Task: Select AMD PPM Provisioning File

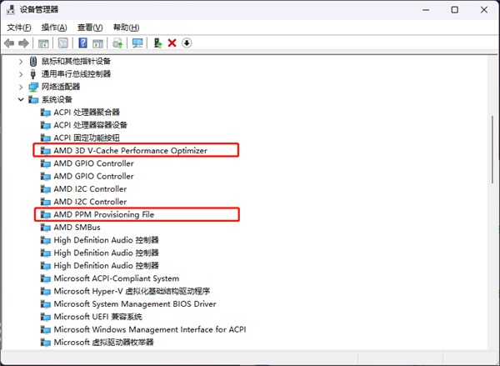Action: (x=97, y=214)
